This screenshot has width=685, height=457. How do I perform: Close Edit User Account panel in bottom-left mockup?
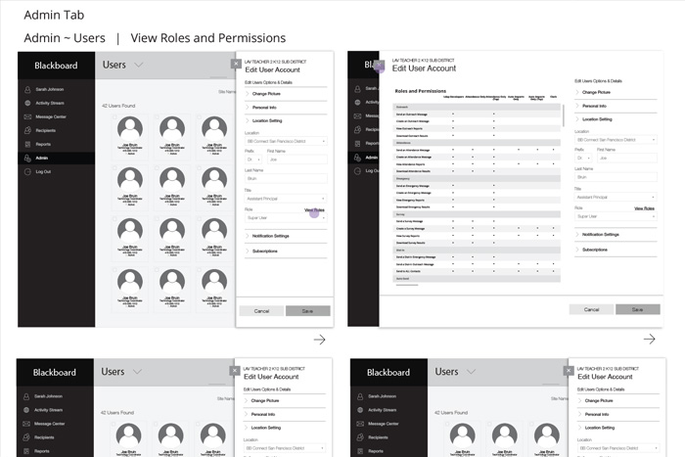tap(235, 371)
